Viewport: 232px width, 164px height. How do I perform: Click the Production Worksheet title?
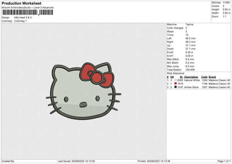[x=21, y=3]
